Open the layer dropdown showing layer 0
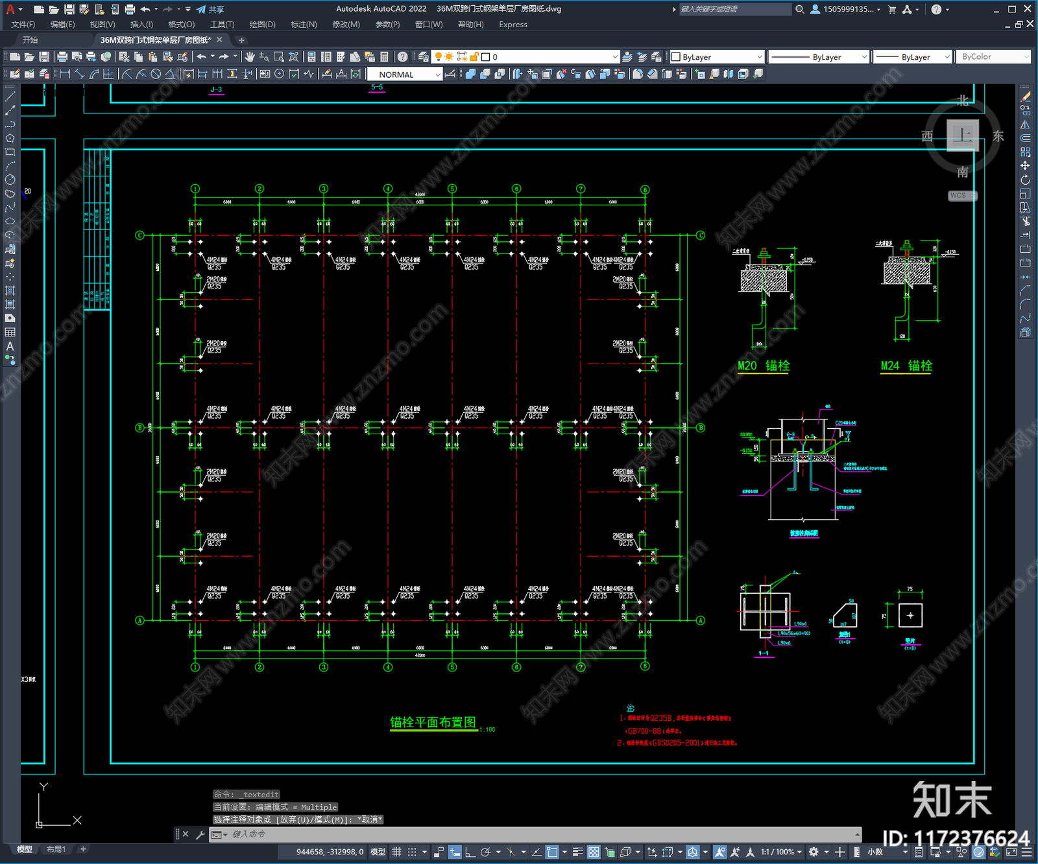The image size is (1038, 864). (x=526, y=57)
